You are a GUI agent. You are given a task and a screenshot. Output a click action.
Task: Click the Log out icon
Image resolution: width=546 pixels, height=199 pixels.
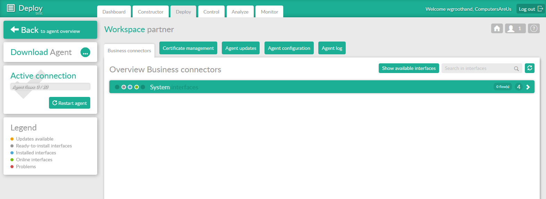[x=540, y=9]
